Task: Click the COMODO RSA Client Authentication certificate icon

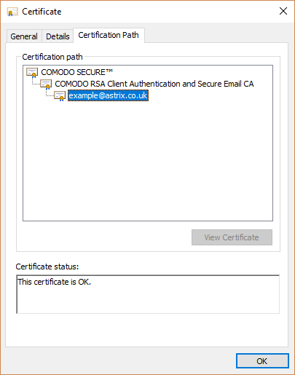Action: pos(46,84)
